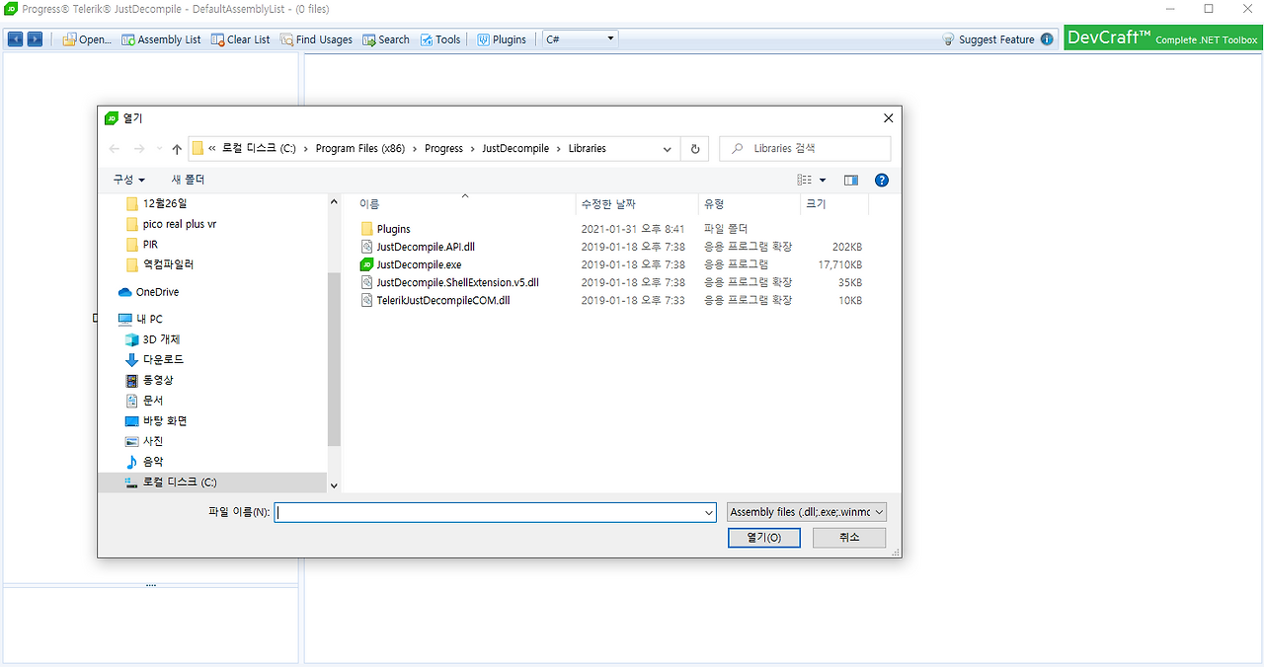1264x667 pixels.
Task: Click the Clear List toolbar icon
Action: pyautogui.click(x=218, y=39)
